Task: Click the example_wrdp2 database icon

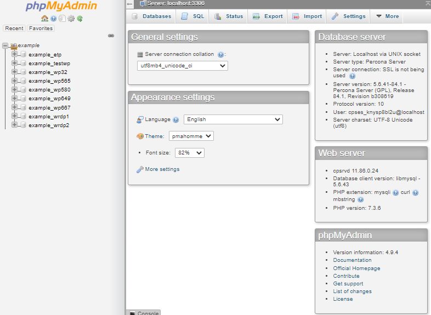Action: (24, 125)
